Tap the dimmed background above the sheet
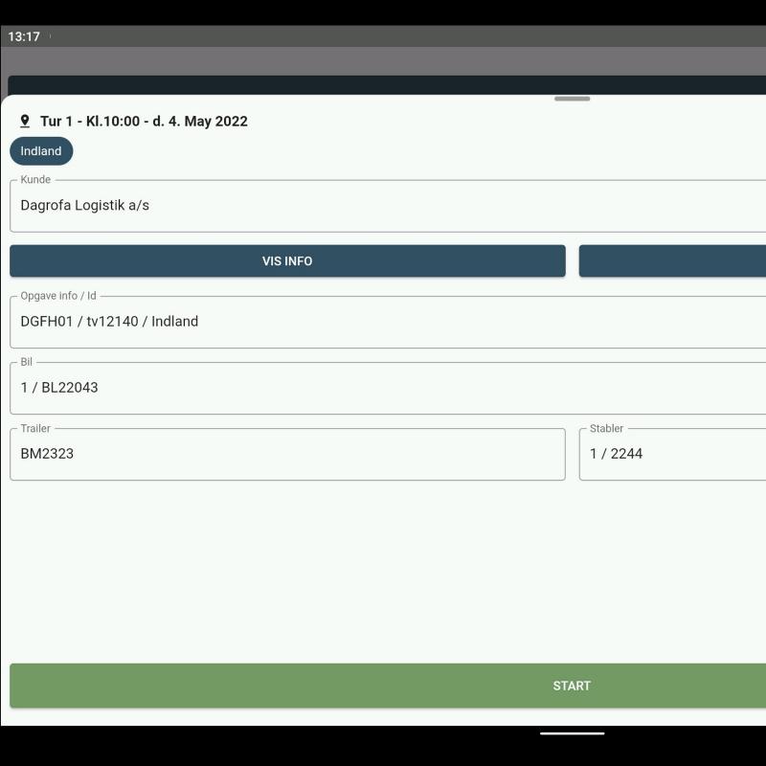766x766 pixels. click(x=383, y=60)
